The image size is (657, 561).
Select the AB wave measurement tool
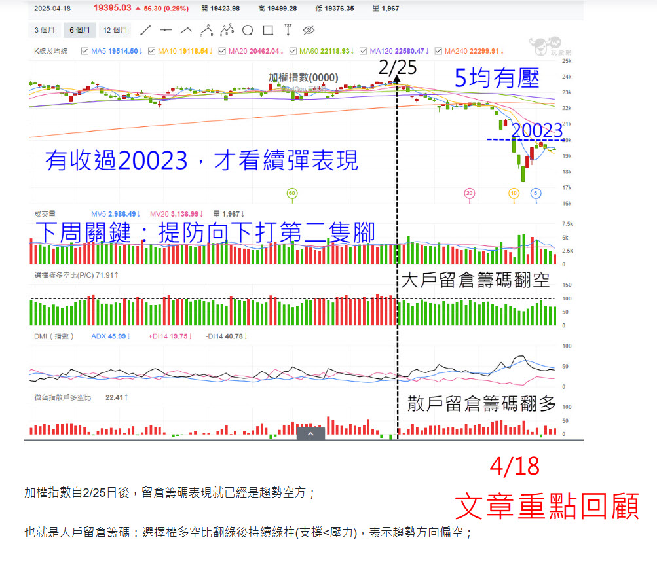click(208, 30)
